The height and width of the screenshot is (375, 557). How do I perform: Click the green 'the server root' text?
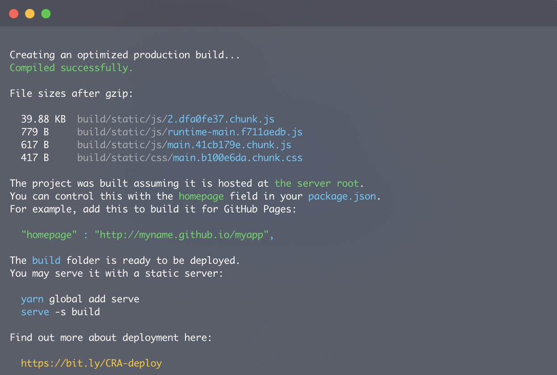(316, 183)
